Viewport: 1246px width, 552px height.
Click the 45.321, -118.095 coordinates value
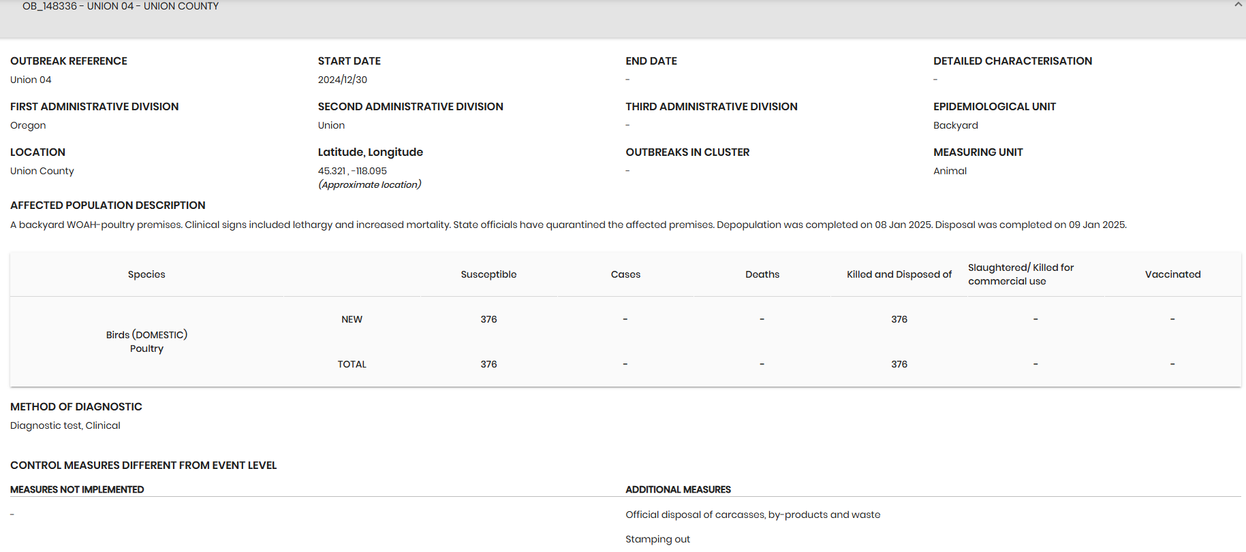pyautogui.click(x=352, y=171)
